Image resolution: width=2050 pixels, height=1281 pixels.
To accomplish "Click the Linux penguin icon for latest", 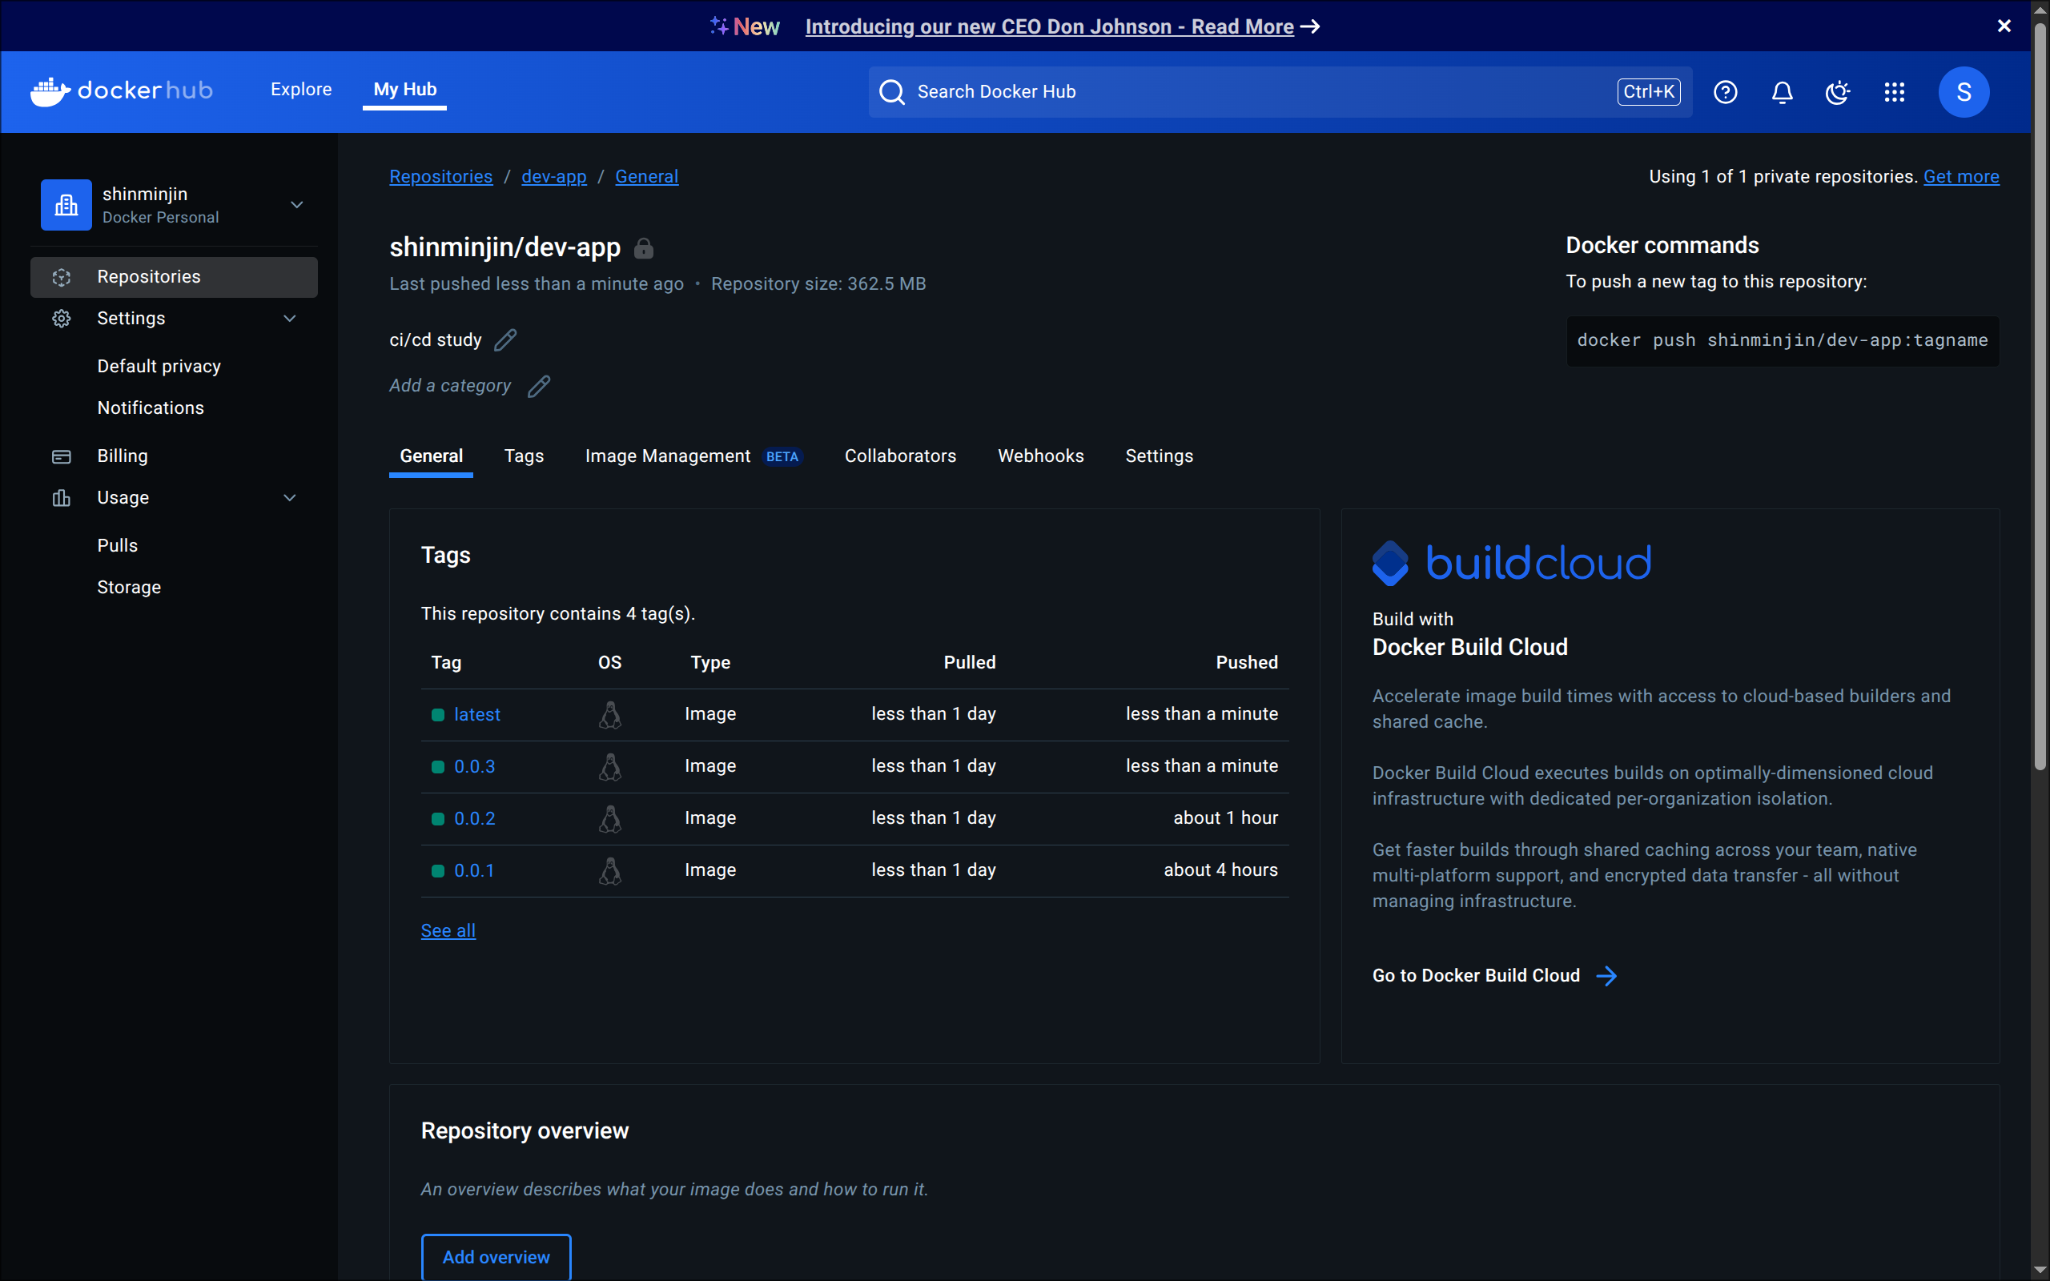I will (x=610, y=714).
